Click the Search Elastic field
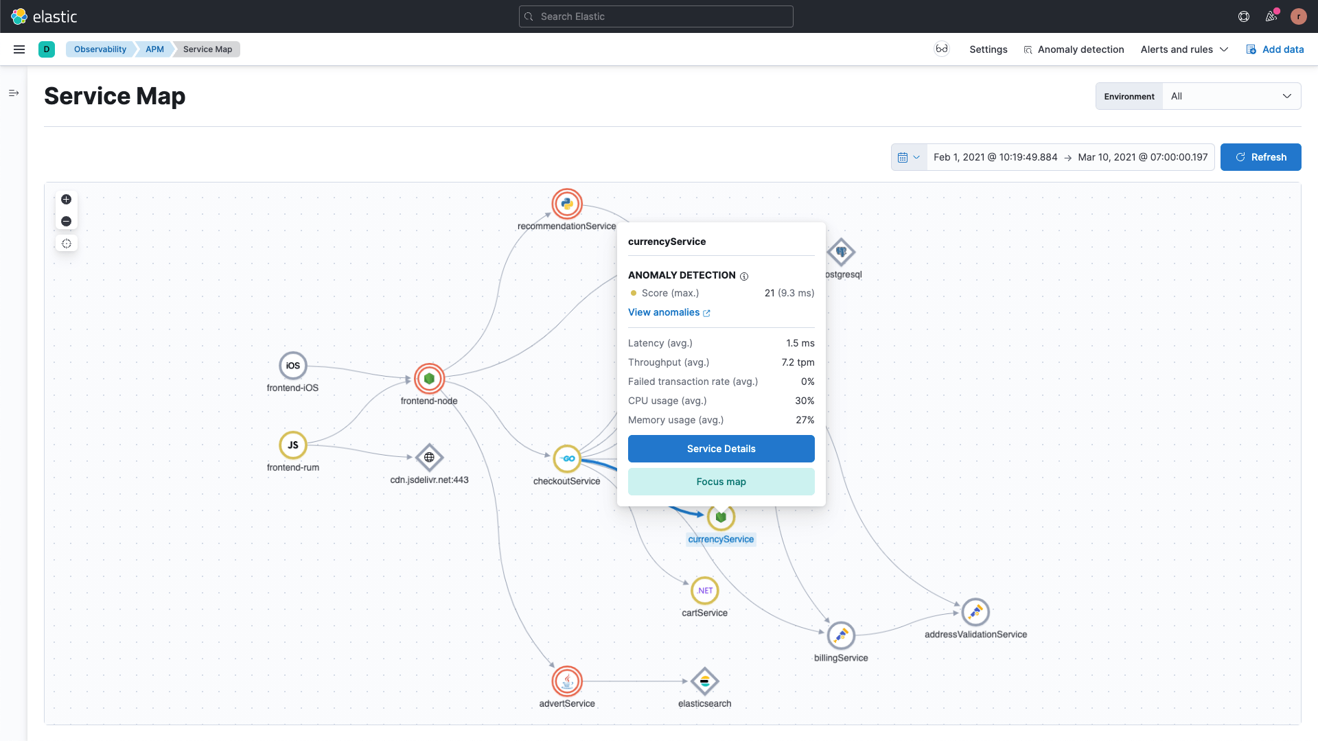This screenshot has height=741, width=1318. 656,16
